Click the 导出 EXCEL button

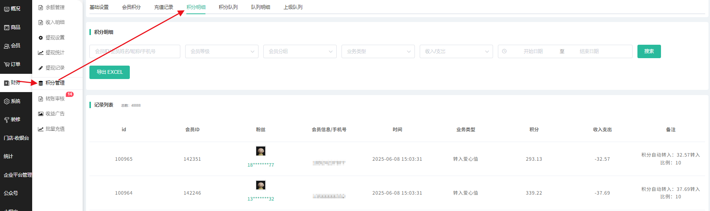click(110, 72)
